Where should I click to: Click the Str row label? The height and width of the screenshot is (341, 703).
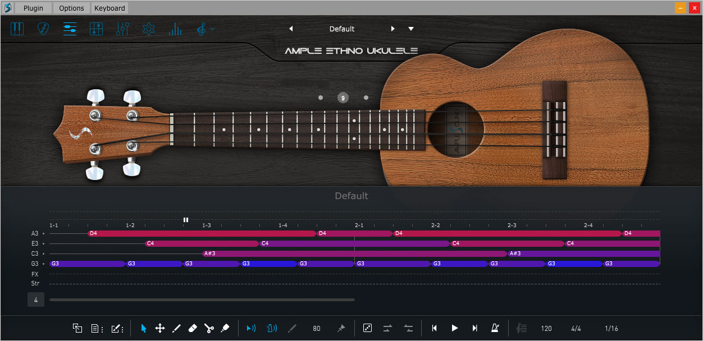35,284
